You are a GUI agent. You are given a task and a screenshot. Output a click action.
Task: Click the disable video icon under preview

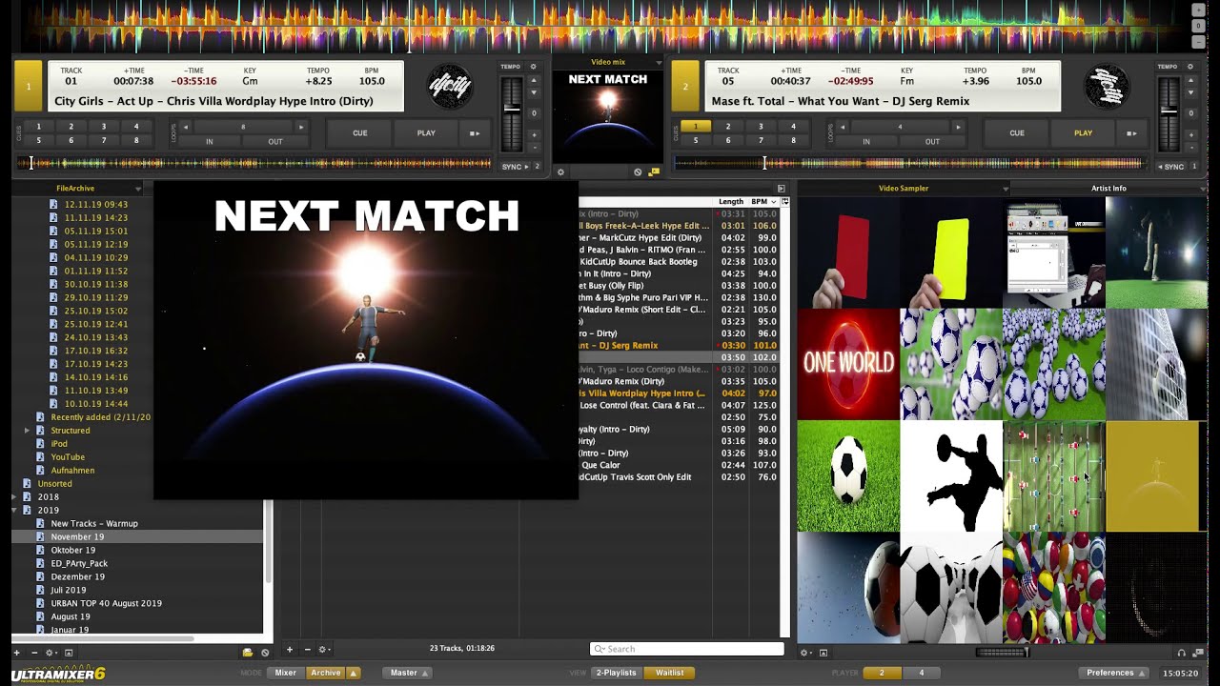[x=638, y=172]
